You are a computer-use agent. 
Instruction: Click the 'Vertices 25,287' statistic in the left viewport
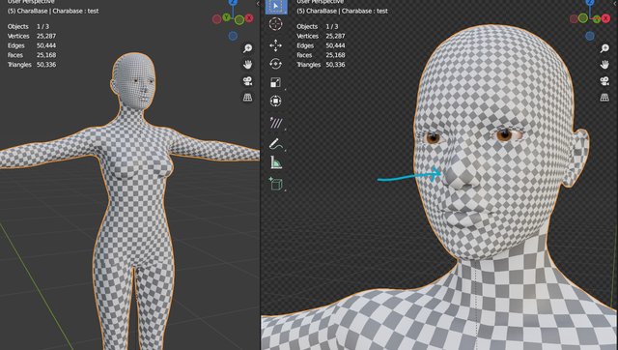click(x=32, y=36)
